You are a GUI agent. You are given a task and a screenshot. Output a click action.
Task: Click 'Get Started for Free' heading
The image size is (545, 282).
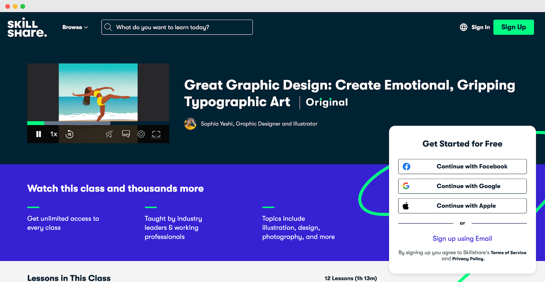click(462, 144)
